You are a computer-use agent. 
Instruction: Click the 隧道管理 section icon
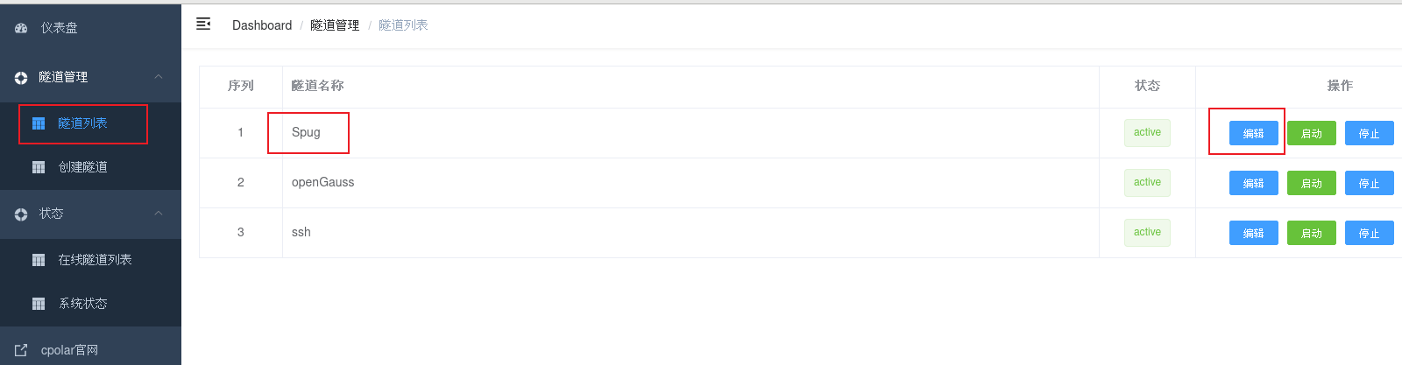tap(21, 78)
